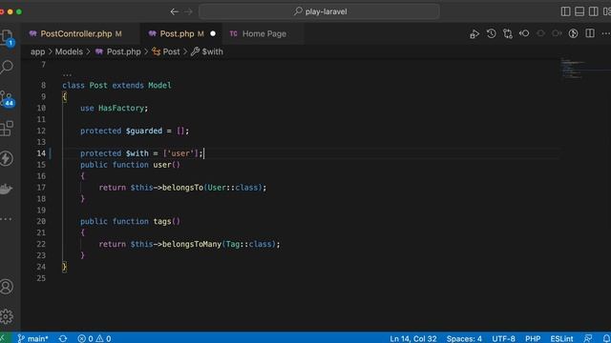Click the $with property breadcrumb segment

coord(212,51)
